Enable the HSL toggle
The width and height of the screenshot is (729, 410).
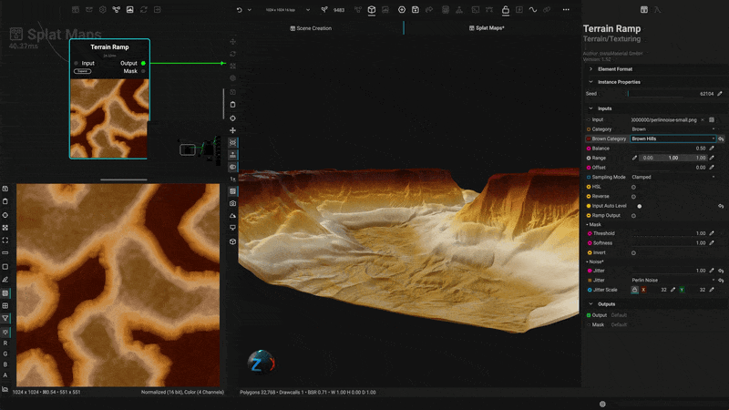(633, 187)
